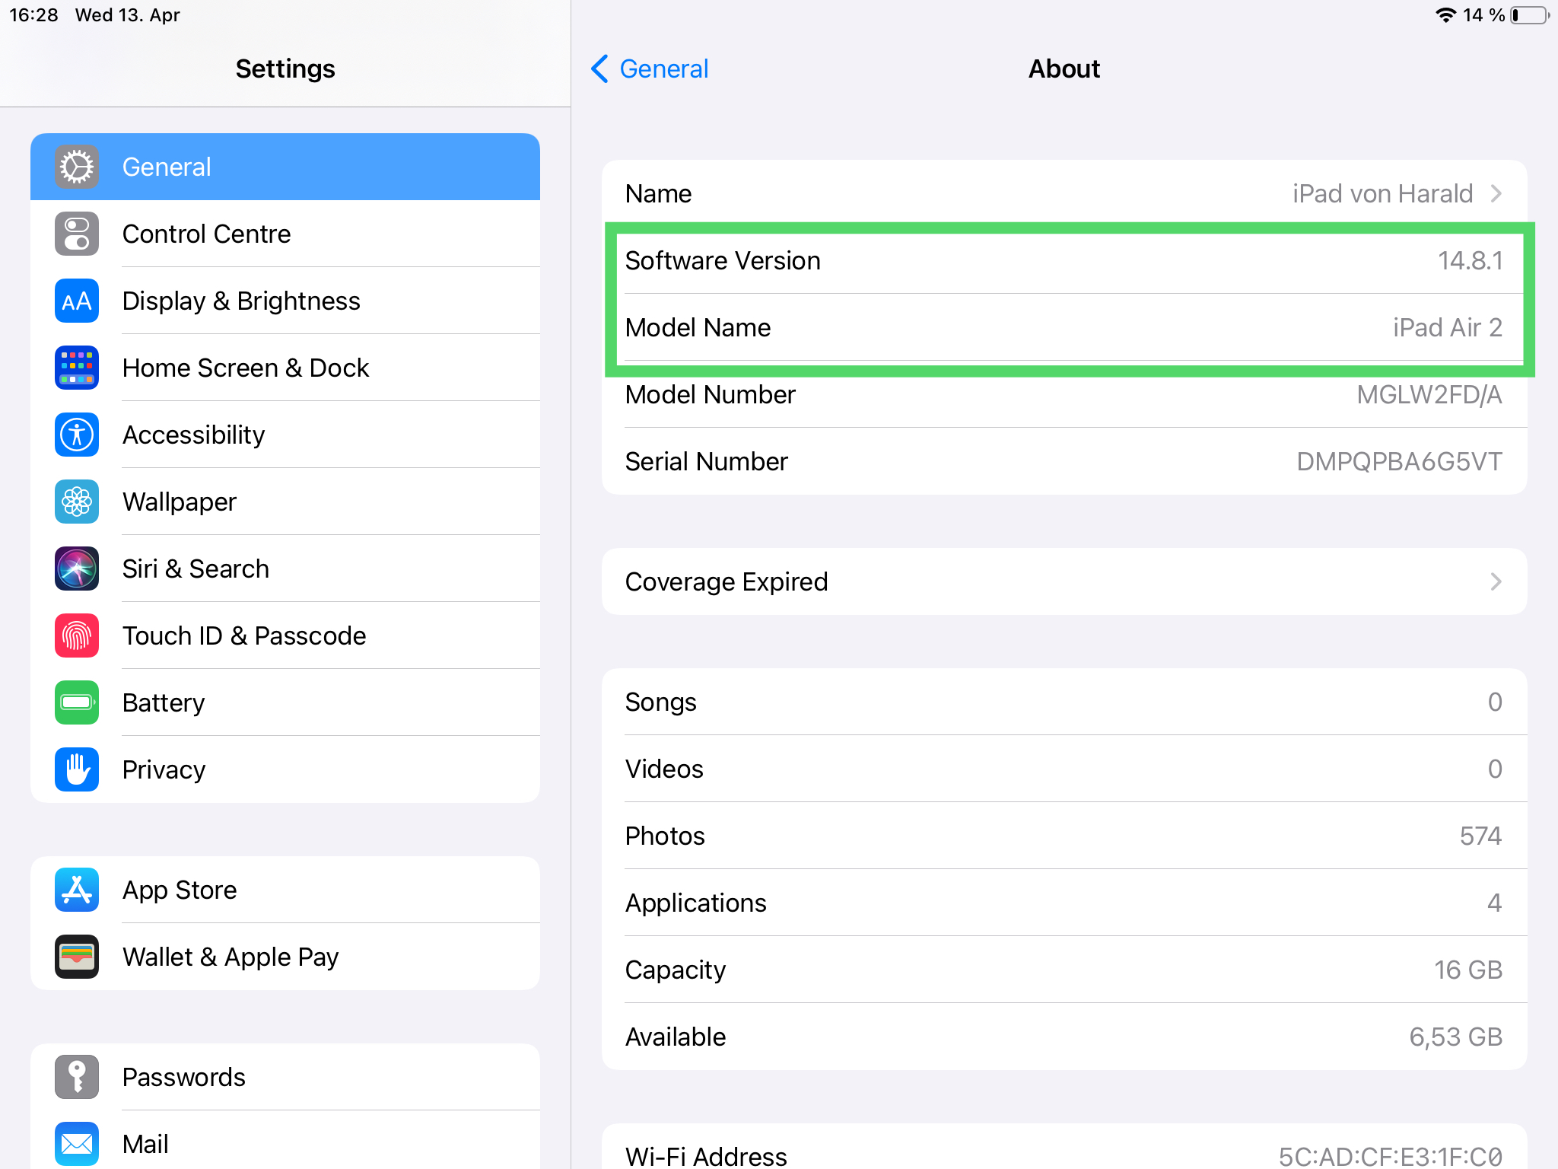Open the Privacy hand icon
Image resolution: width=1558 pixels, height=1169 pixels.
[x=77, y=769]
